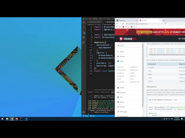
Task: Show the Debug Console panel tab
Action: (105, 92)
